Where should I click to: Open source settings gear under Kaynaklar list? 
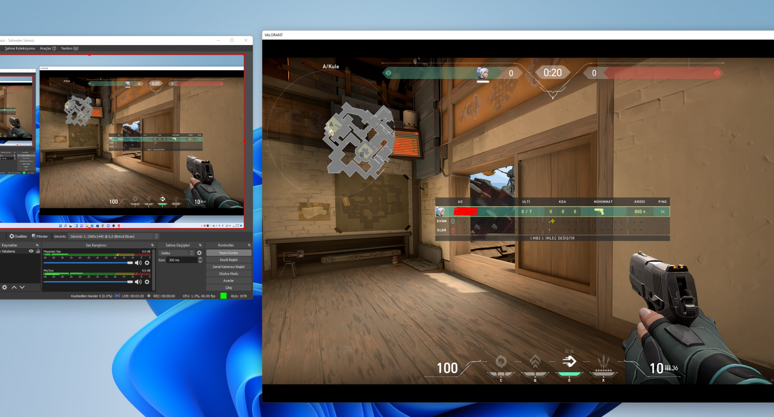click(4, 287)
